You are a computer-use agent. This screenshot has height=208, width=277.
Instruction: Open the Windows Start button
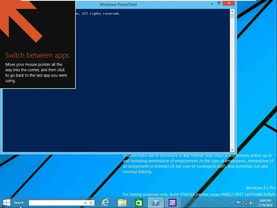7,203
